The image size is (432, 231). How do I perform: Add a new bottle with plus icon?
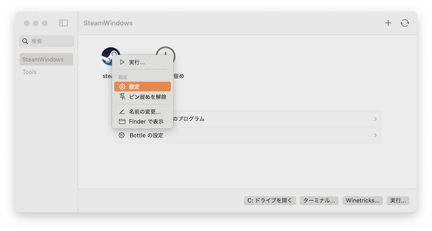[x=388, y=23]
